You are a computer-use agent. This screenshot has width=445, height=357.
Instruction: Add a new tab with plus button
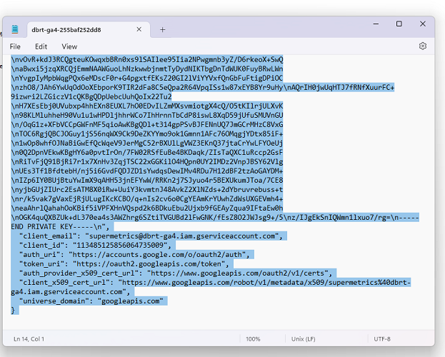pyautogui.click(x=162, y=29)
